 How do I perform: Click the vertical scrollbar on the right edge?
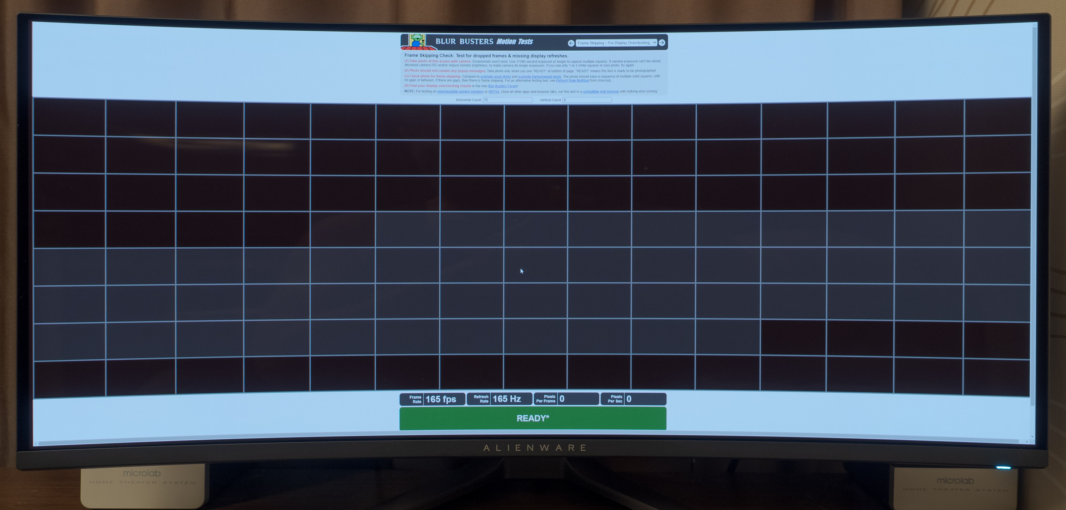[x=1033, y=213]
